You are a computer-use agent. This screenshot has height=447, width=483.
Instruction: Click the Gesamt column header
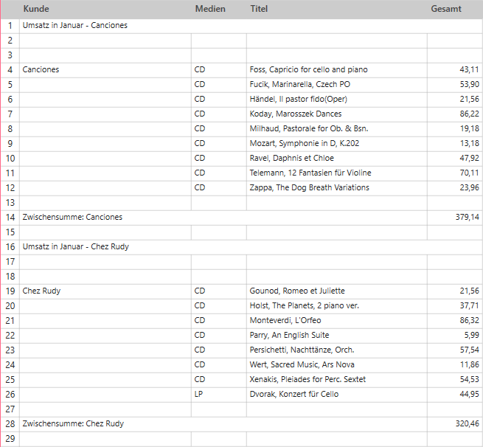click(446, 9)
